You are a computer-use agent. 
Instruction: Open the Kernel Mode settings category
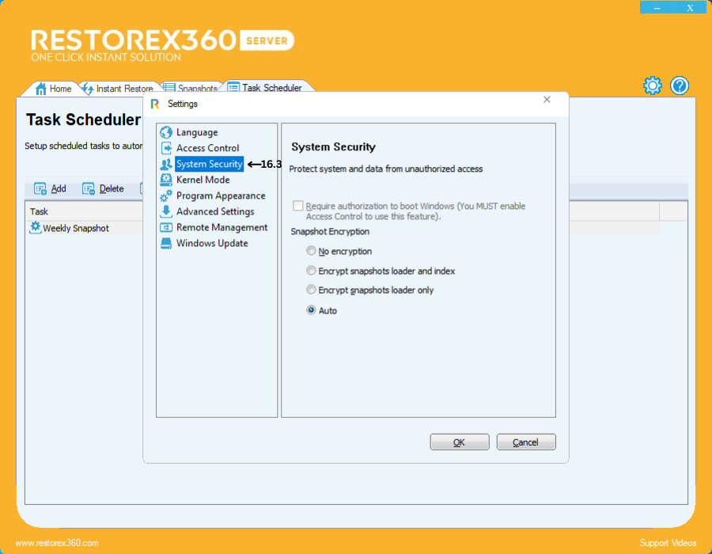203,180
